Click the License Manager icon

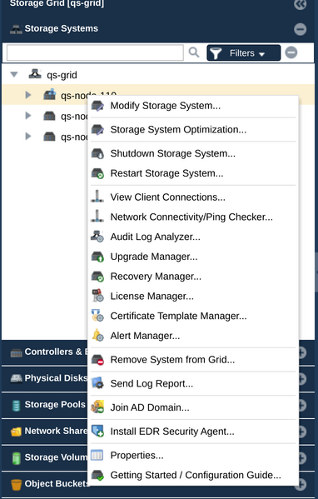pos(97,296)
